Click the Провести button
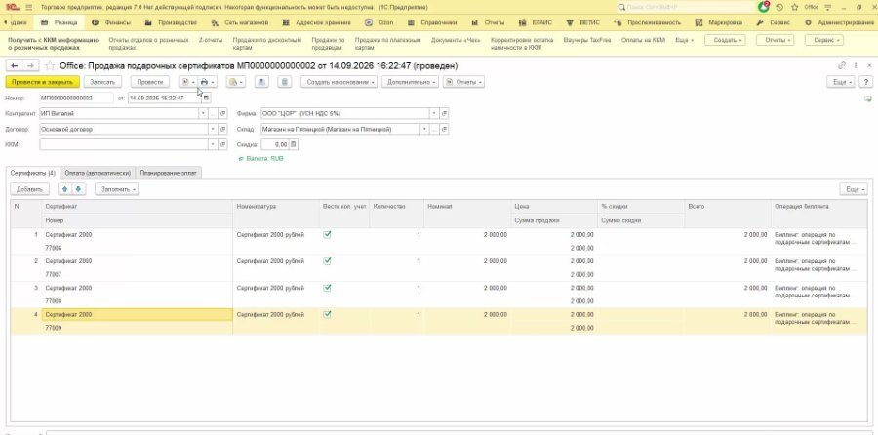The height and width of the screenshot is (435, 878). coord(150,82)
